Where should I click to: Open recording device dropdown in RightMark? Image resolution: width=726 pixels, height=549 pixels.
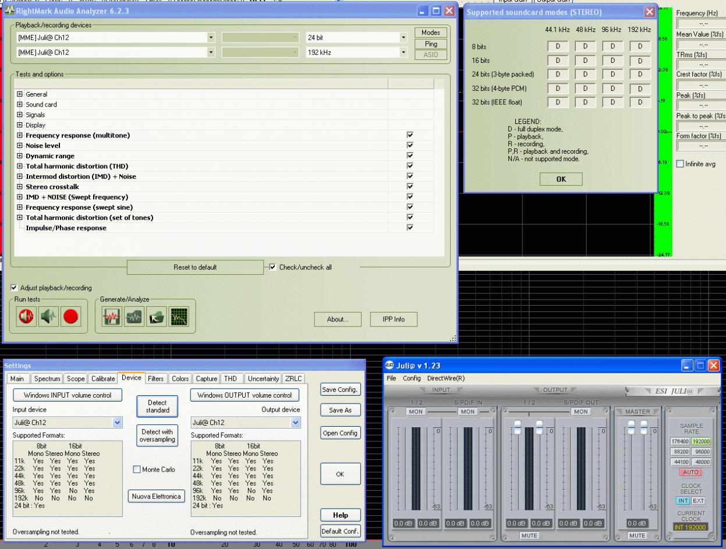pyautogui.click(x=210, y=52)
